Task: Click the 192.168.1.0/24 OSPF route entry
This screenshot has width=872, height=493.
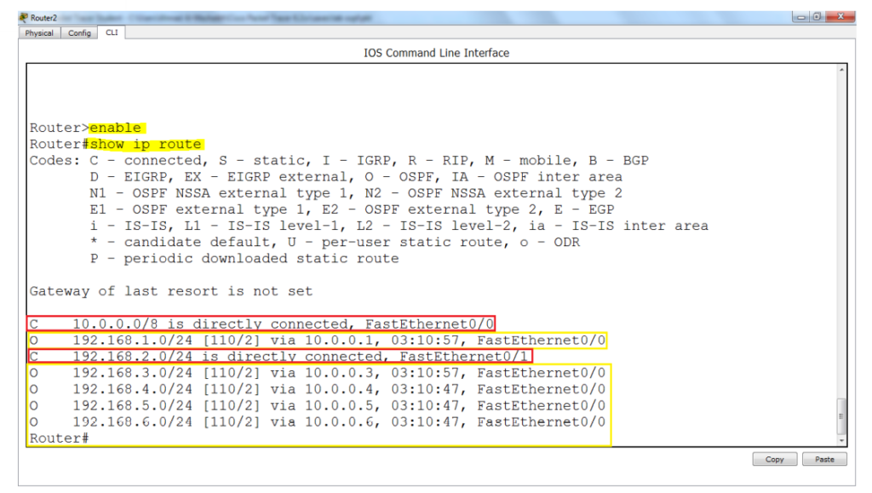Action: coord(317,340)
